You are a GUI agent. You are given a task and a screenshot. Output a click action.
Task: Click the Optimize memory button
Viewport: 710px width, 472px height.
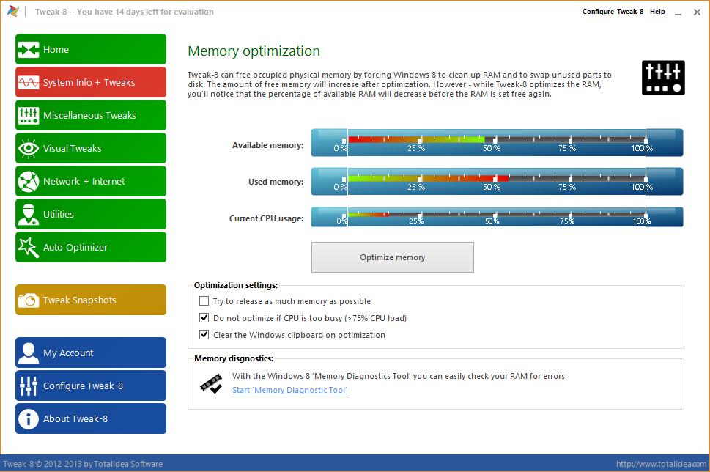coord(393,257)
